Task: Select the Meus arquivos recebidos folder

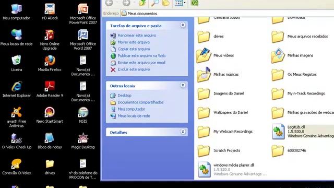Action: pos(300,37)
